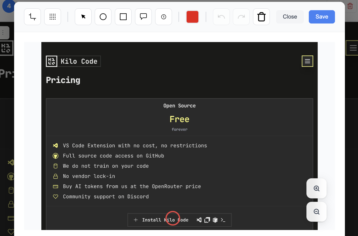Select the red circle annotation on Install Kilo Code
Viewport: 358px width, 236px height.
pyautogui.click(x=173, y=218)
